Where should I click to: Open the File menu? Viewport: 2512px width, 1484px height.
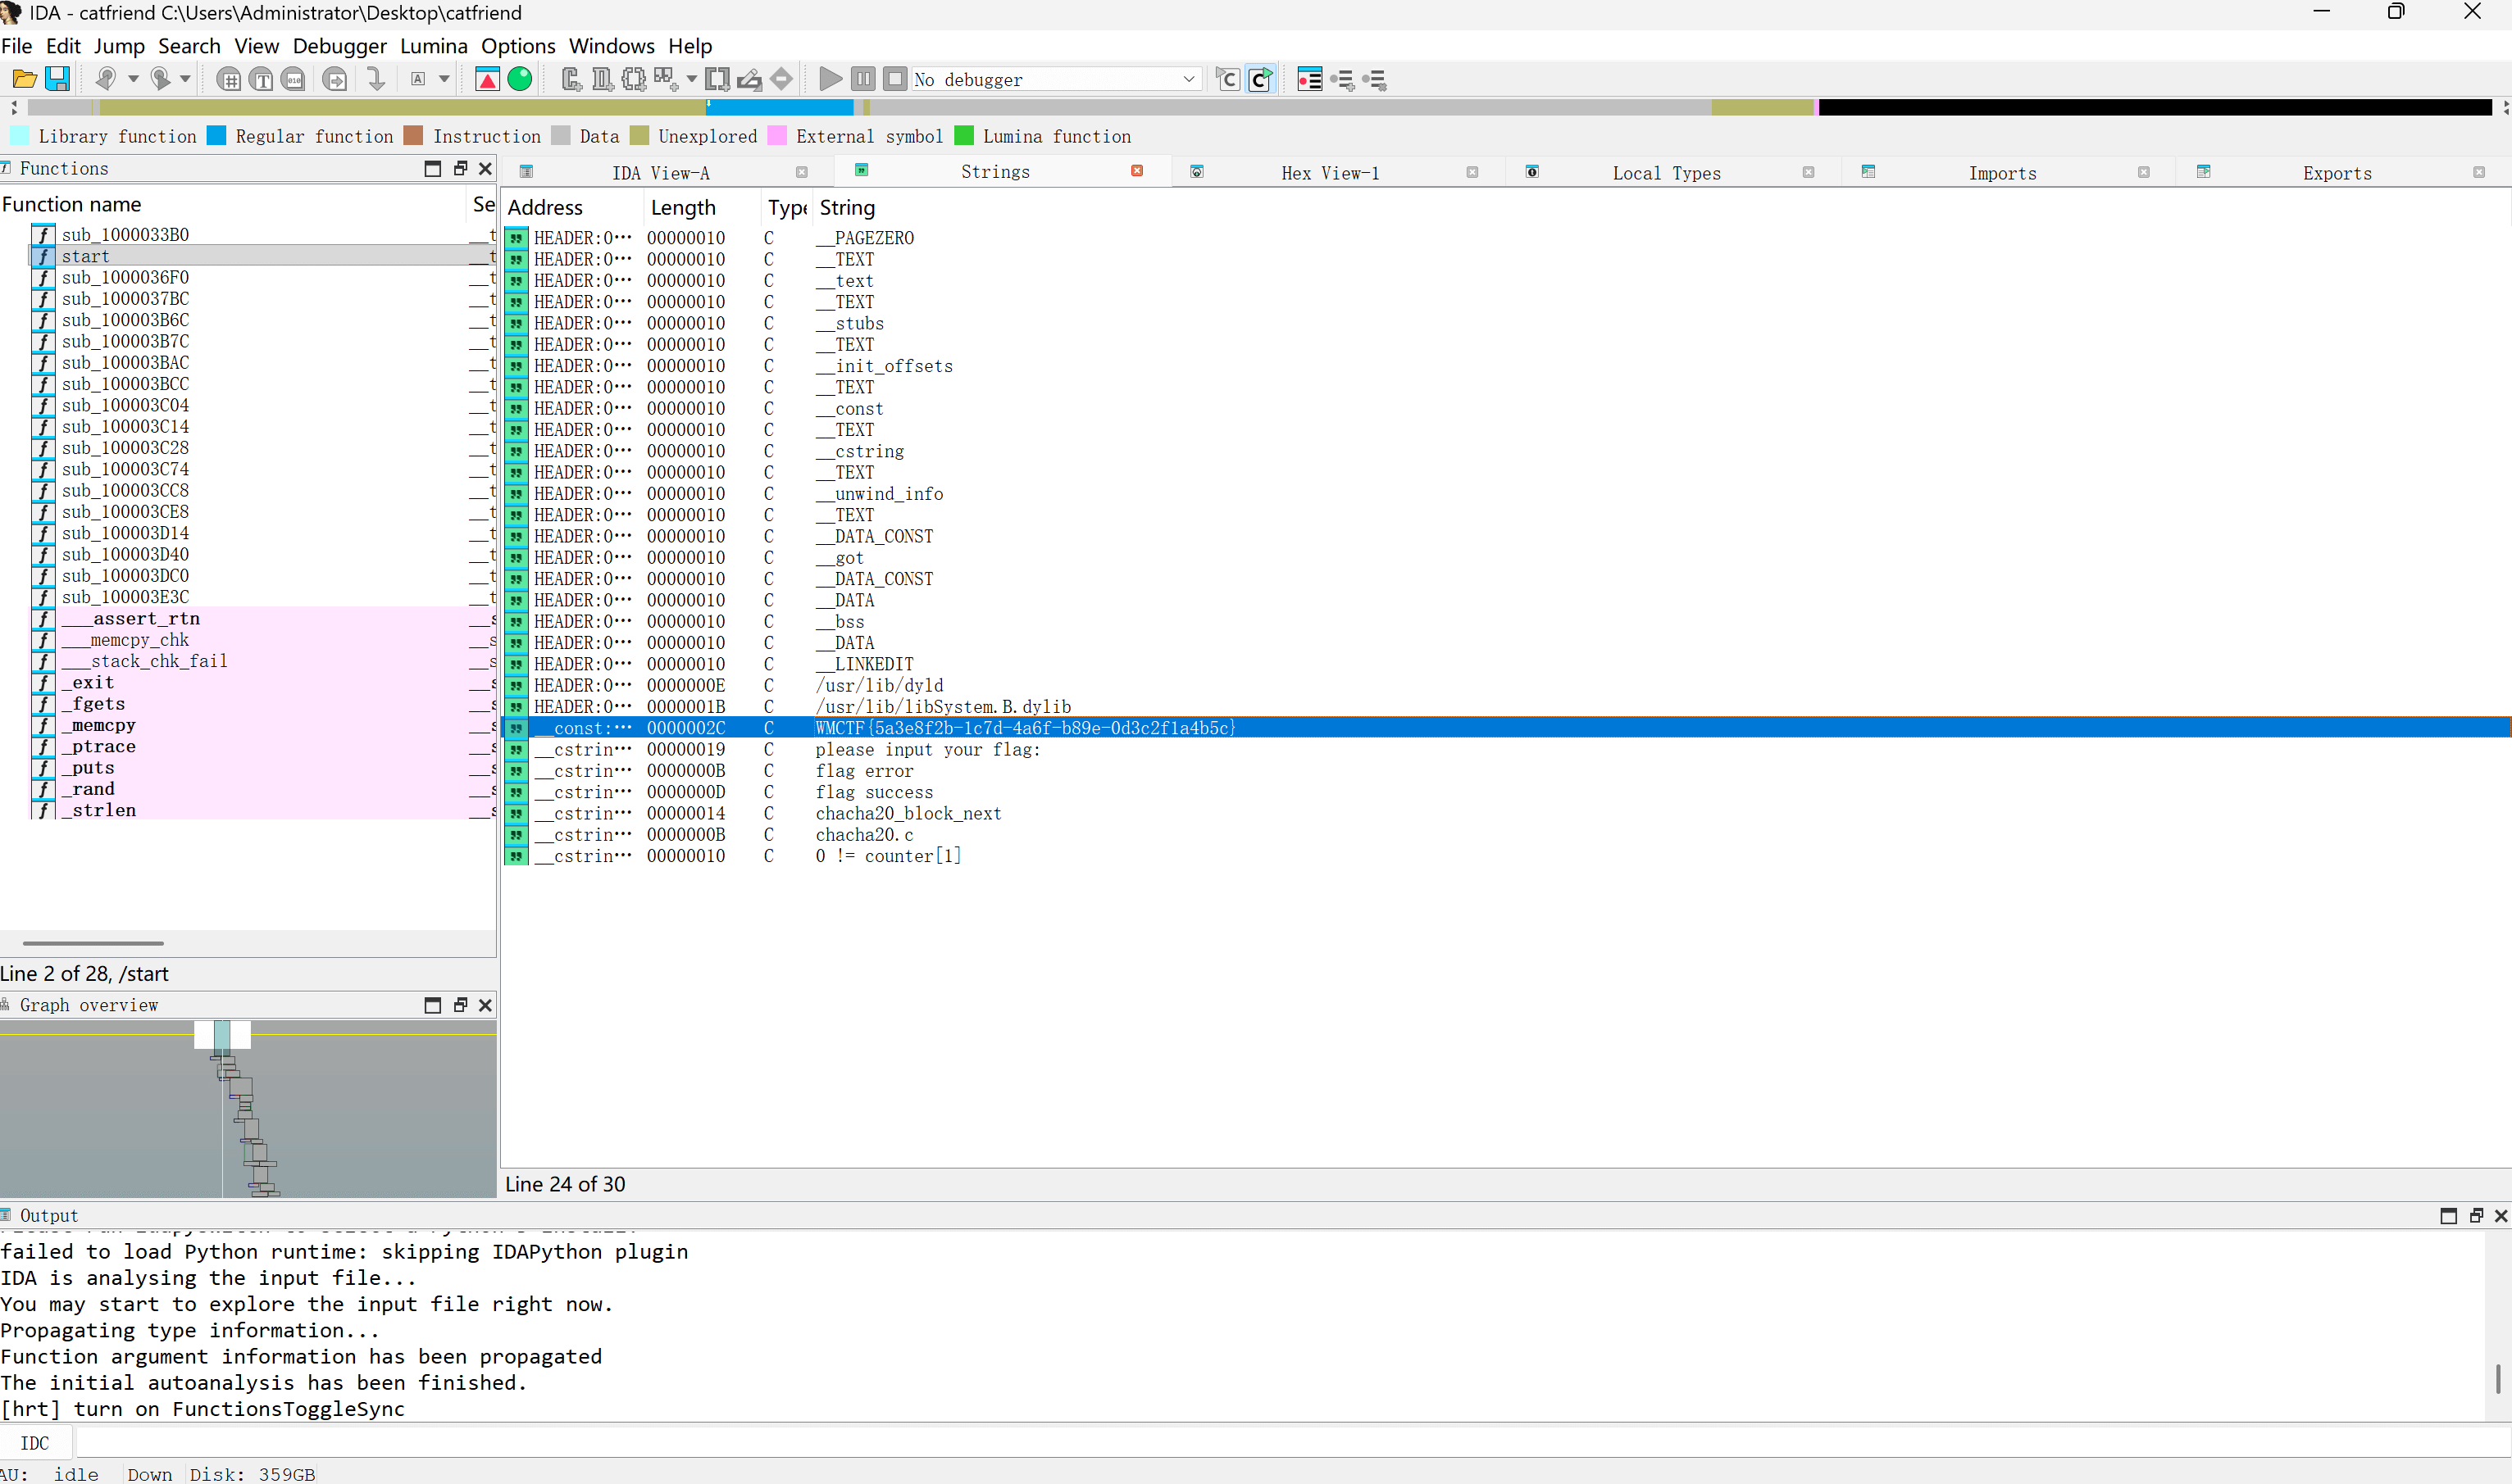[x=17, y=46]
